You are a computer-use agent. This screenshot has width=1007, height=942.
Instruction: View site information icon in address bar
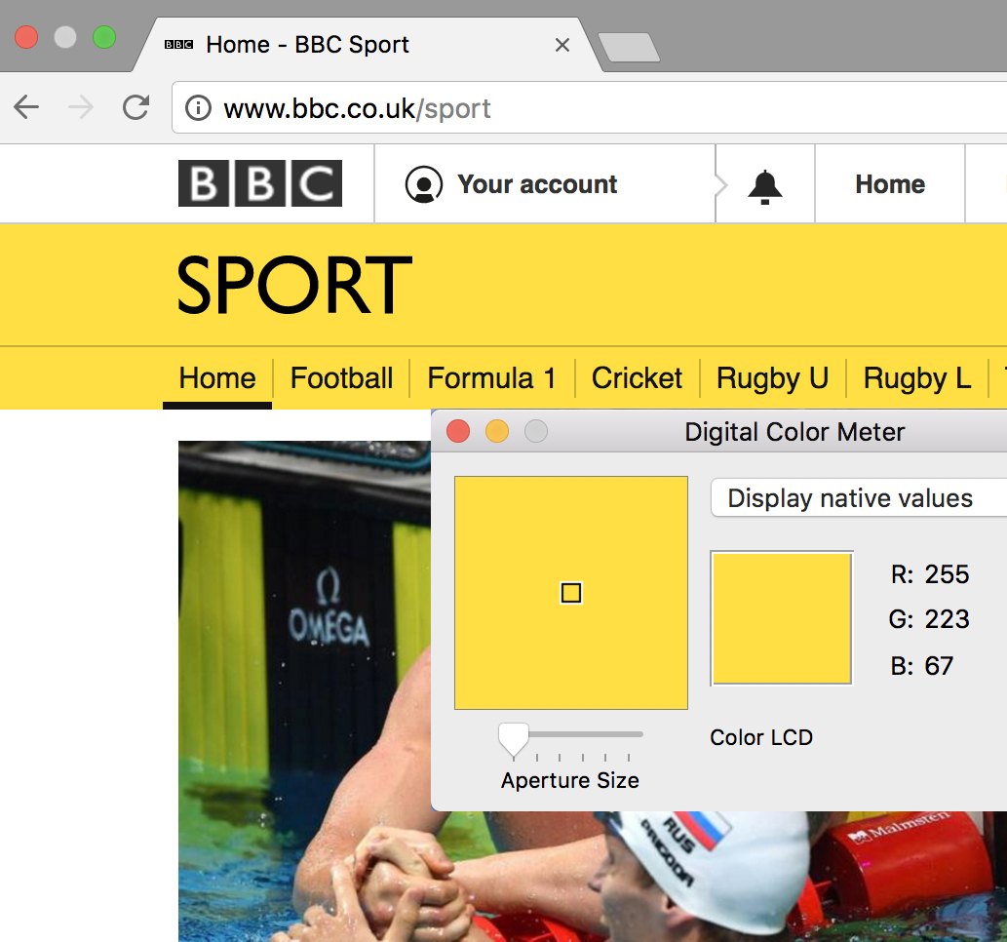pos(198,108)
